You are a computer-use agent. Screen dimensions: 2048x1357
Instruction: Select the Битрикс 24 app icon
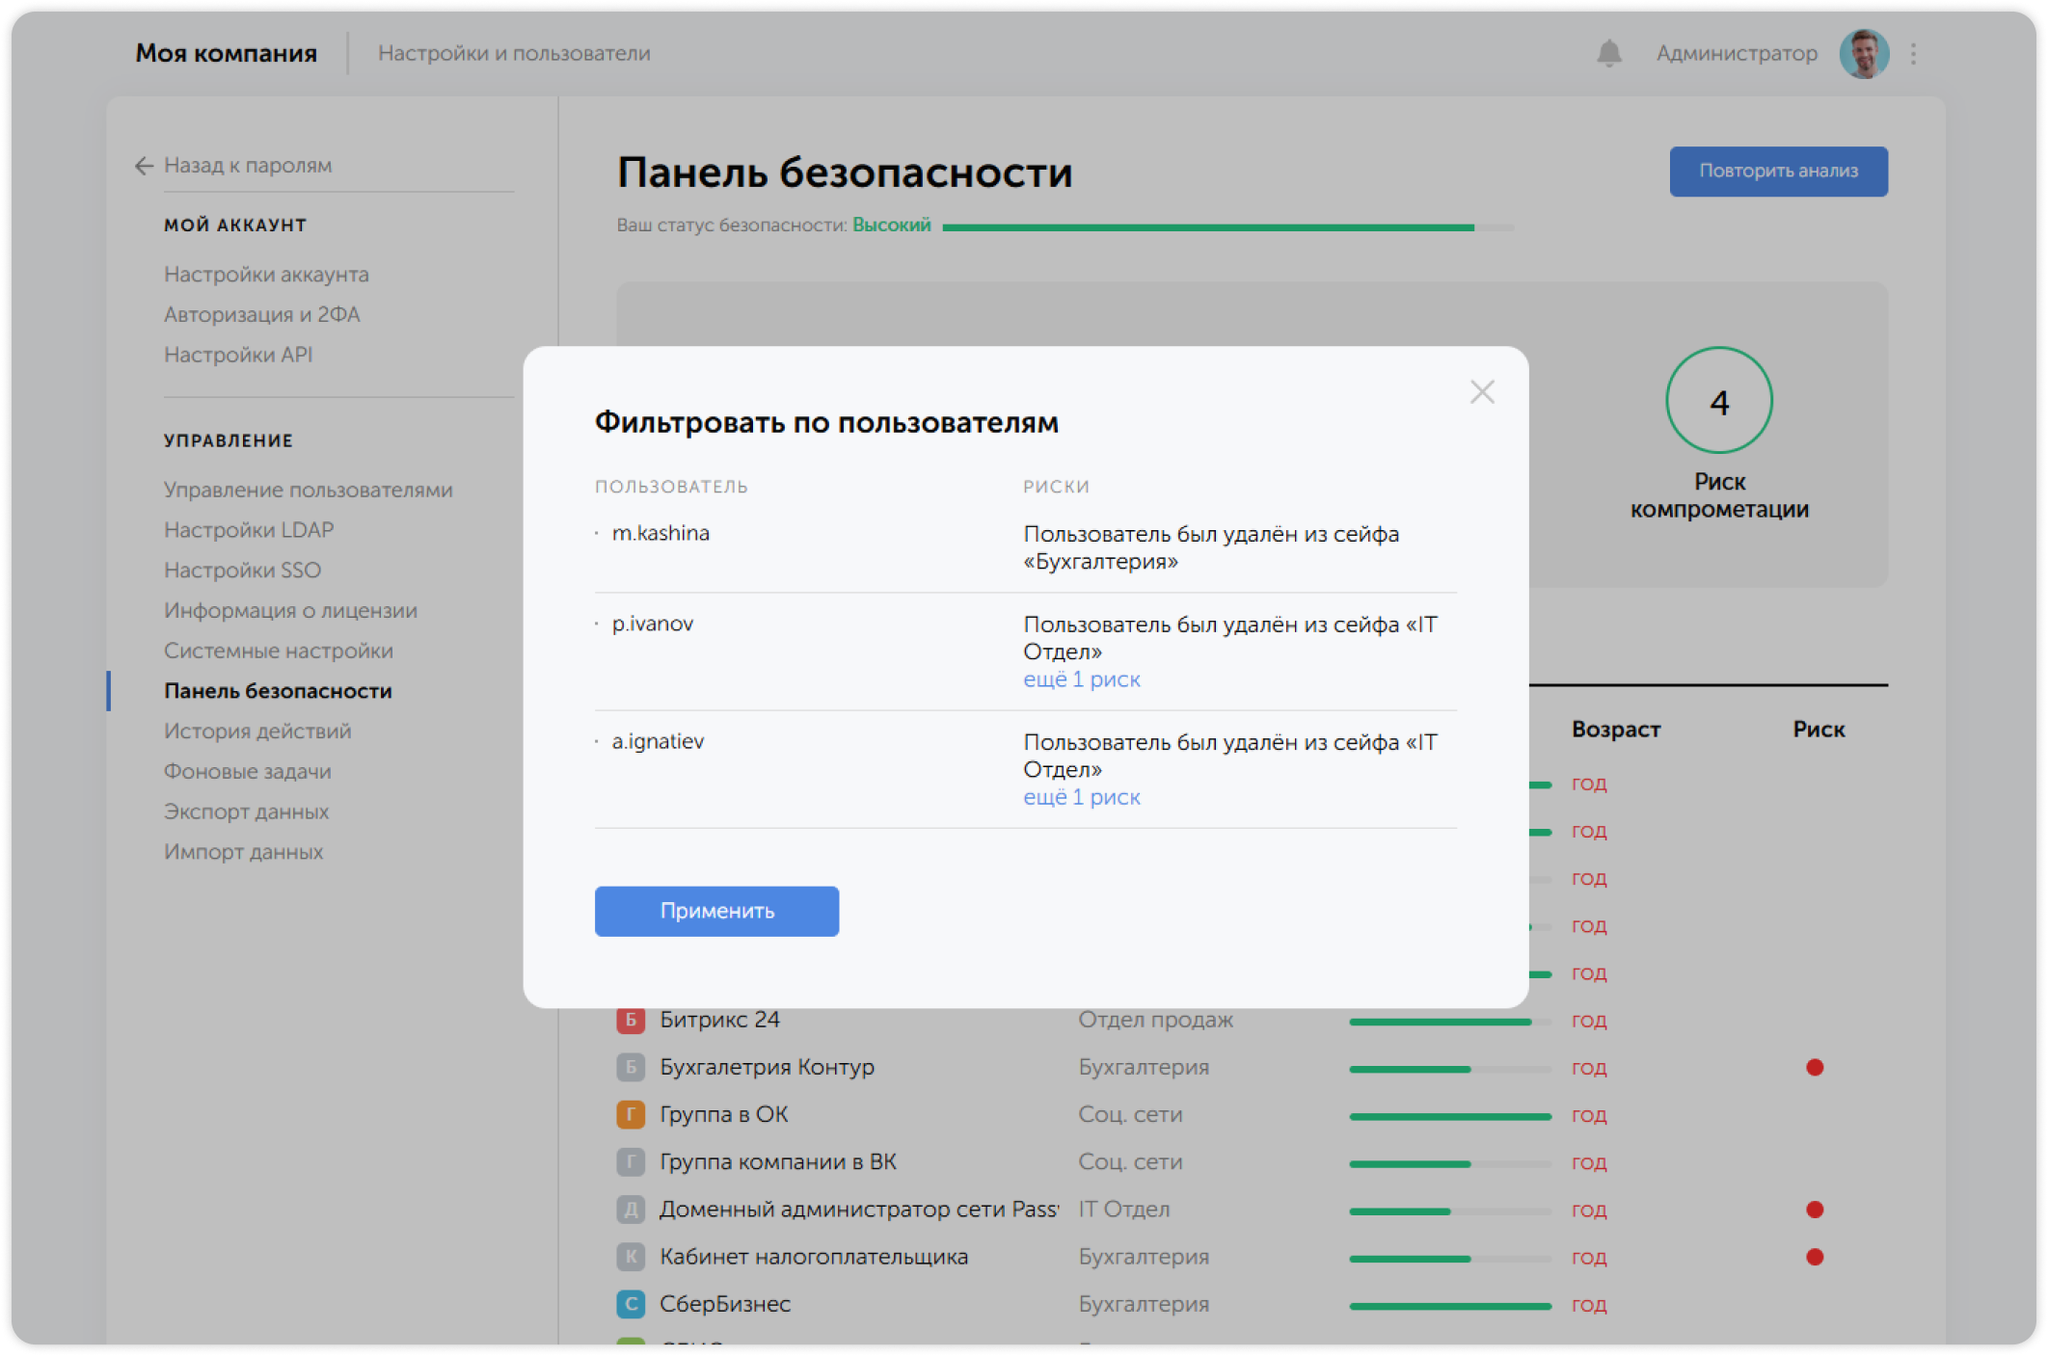[x=629, y=1020]
